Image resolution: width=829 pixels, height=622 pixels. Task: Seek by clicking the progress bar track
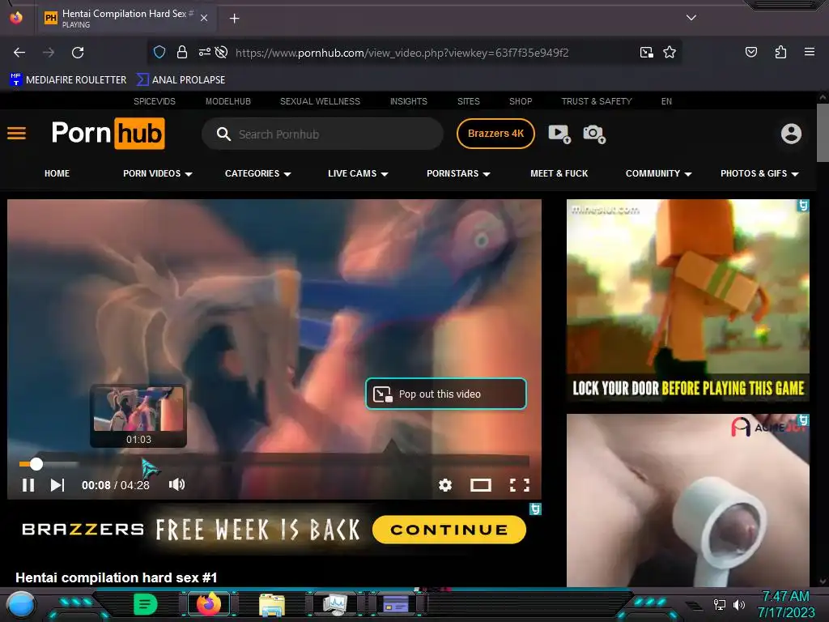(x=274, y=464)
